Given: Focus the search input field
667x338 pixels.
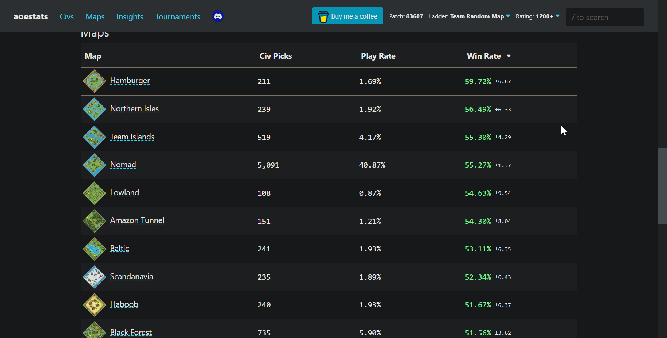Looking at the screenshot, I should 605,17.
